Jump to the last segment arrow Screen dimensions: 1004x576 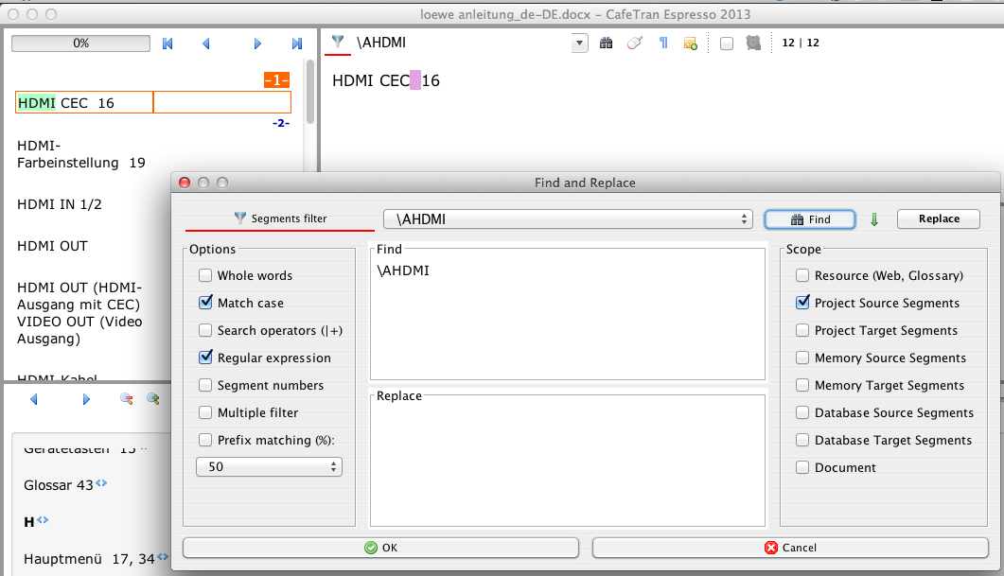click(296, 44)
